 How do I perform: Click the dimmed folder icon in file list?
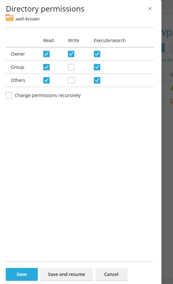tap(171, 101)
